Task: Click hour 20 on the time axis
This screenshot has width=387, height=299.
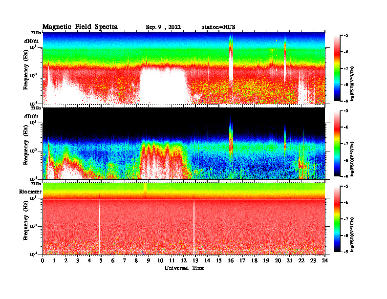Action: 278,261
